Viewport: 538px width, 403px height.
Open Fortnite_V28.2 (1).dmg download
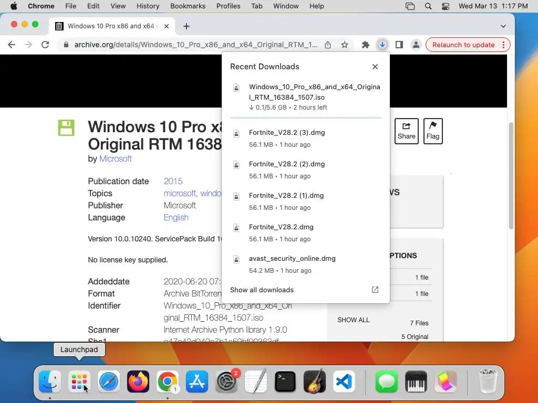pyautogui.click(x=306, y=201)
